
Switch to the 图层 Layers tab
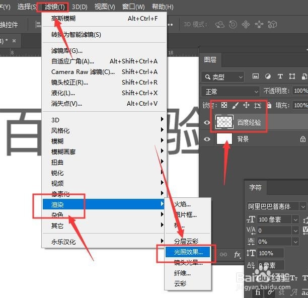point(210,60)
